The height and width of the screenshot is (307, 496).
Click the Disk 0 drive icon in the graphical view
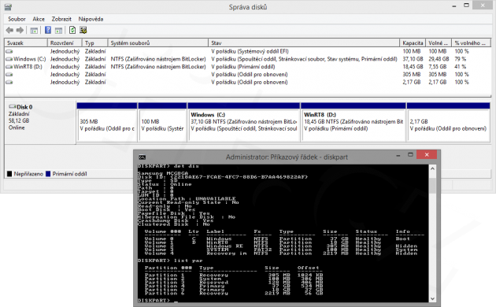13,106
